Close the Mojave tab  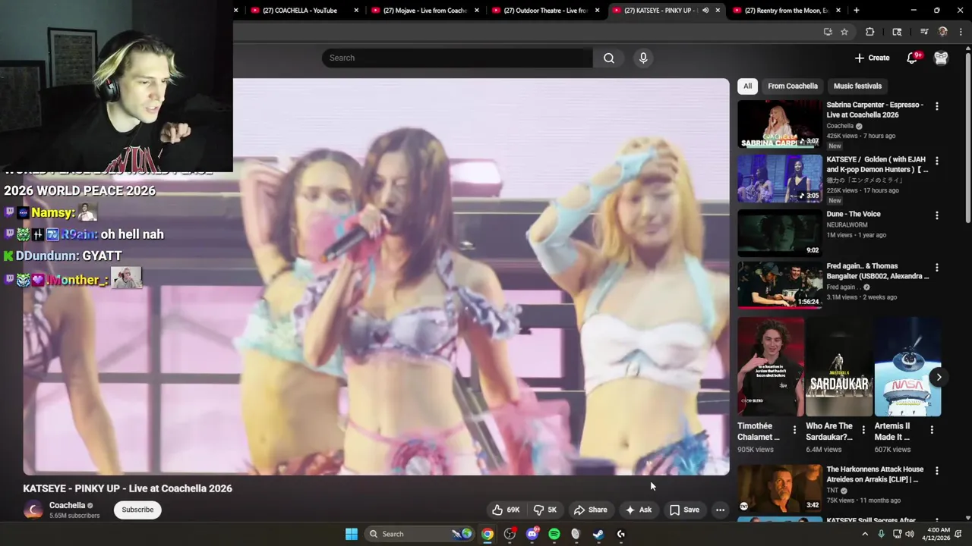[477, 11]
